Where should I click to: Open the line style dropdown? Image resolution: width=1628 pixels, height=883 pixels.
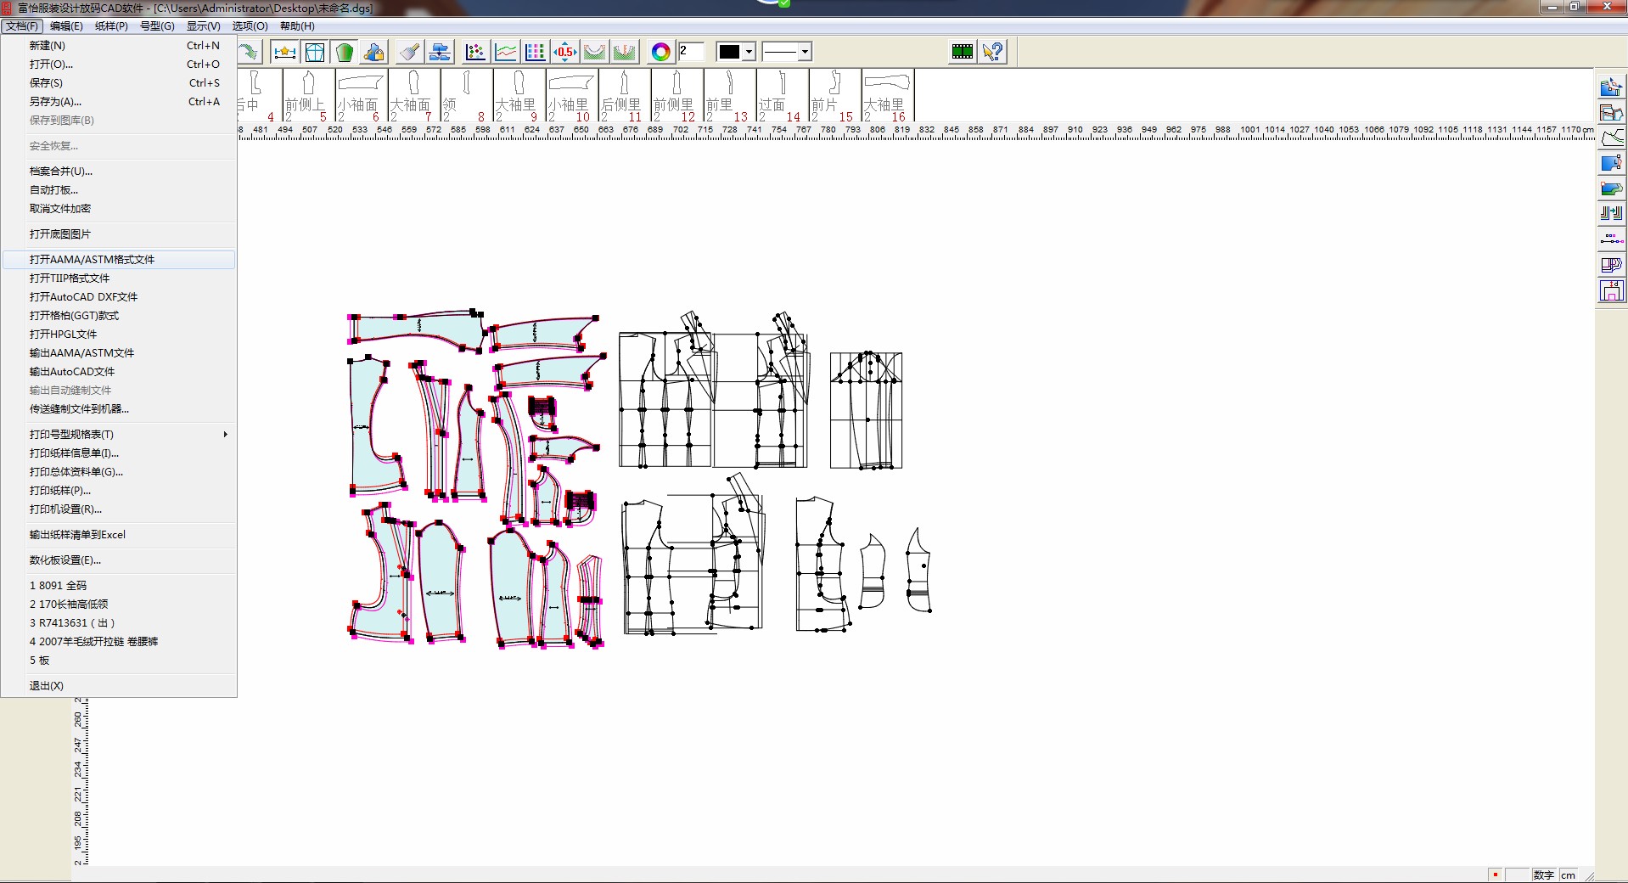[804, 53]
